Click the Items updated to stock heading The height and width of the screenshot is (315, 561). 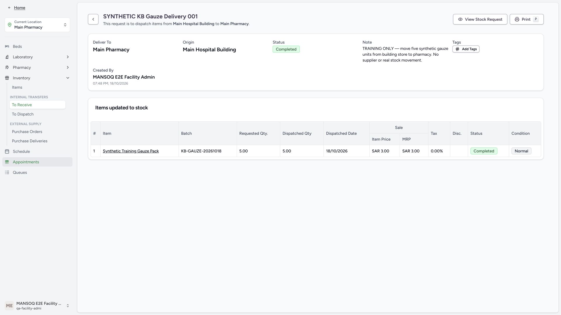tap(122, 108)
